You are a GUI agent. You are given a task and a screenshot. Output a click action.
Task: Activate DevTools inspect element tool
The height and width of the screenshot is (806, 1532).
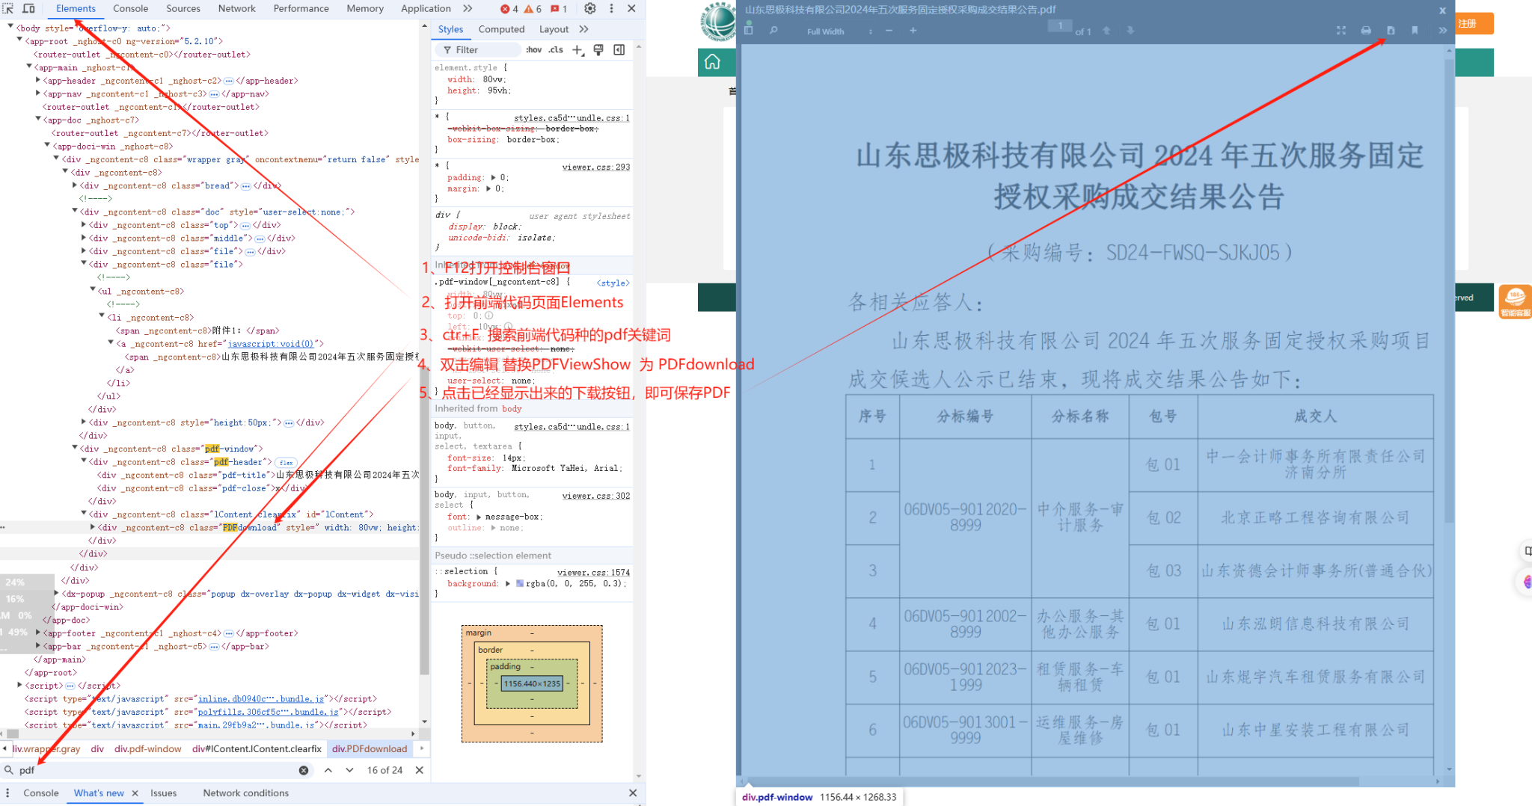coord(7,8)
